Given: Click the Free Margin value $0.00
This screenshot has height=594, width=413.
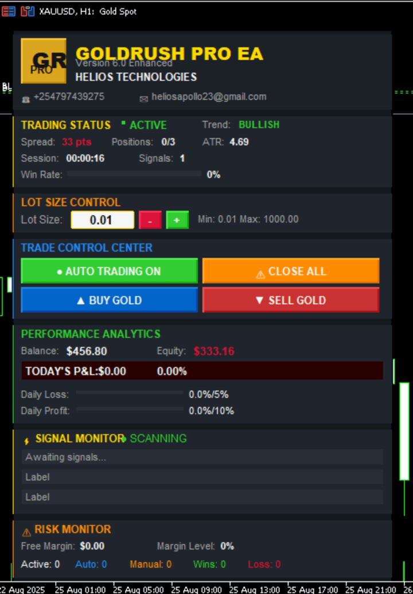Looking at the screenshot, I should (x=92, y=546).
